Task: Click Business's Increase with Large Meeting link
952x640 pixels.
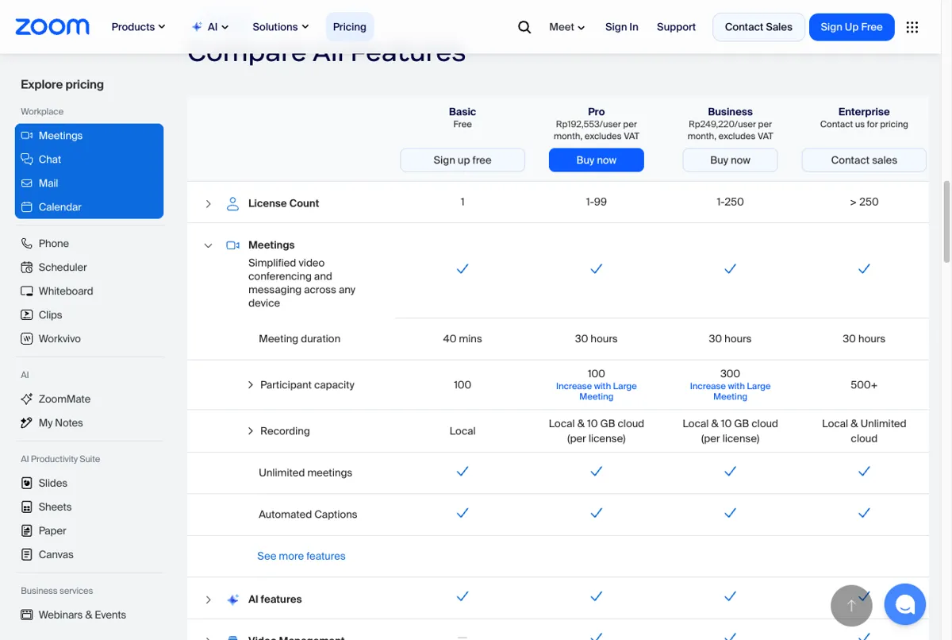Action: 730,391
